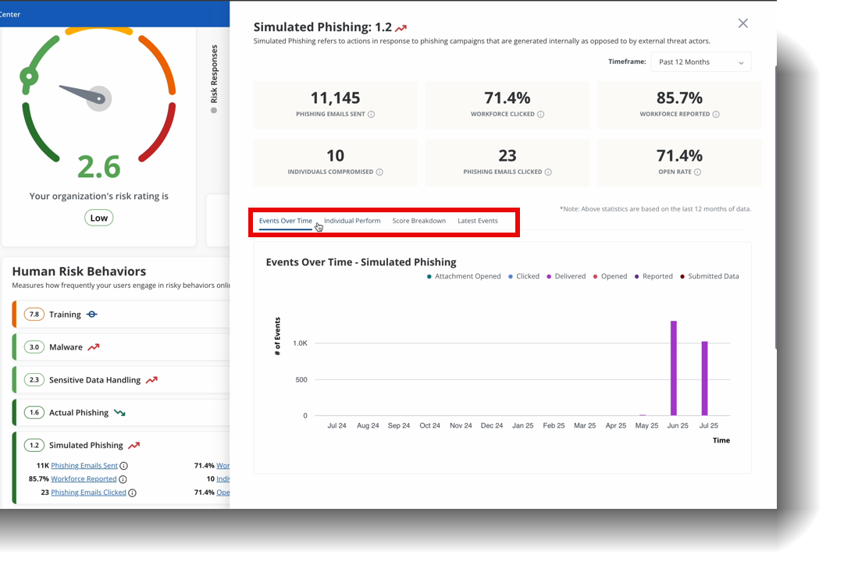
Task: Switch to the Score Breakdown tab
Action: coord(418,221)
